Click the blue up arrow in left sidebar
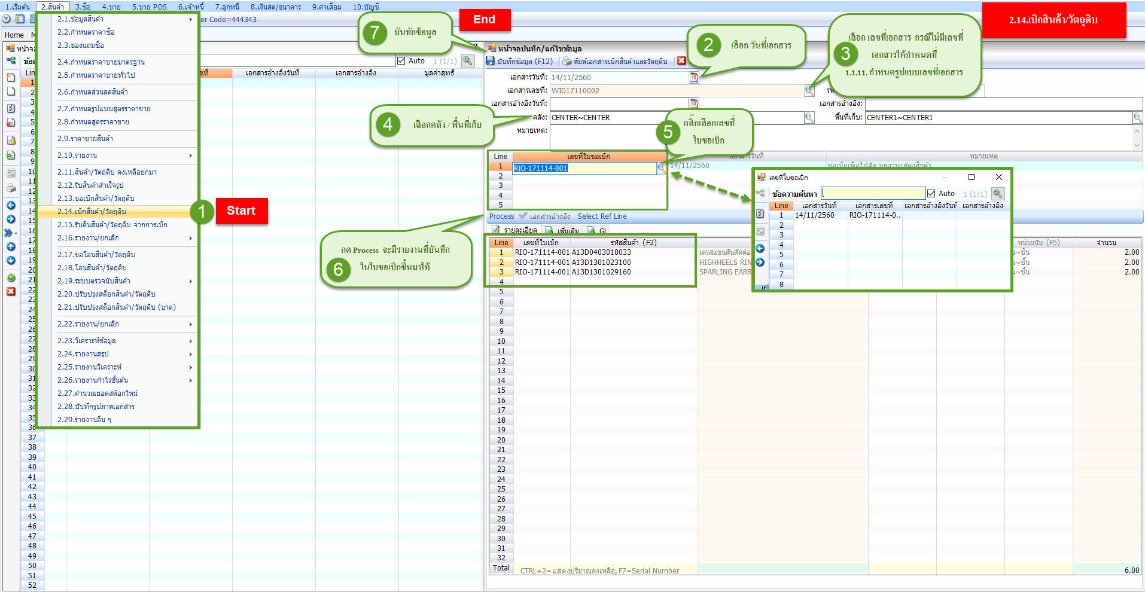The width and height of the screenshot is (1145, 592). [11, 246]
